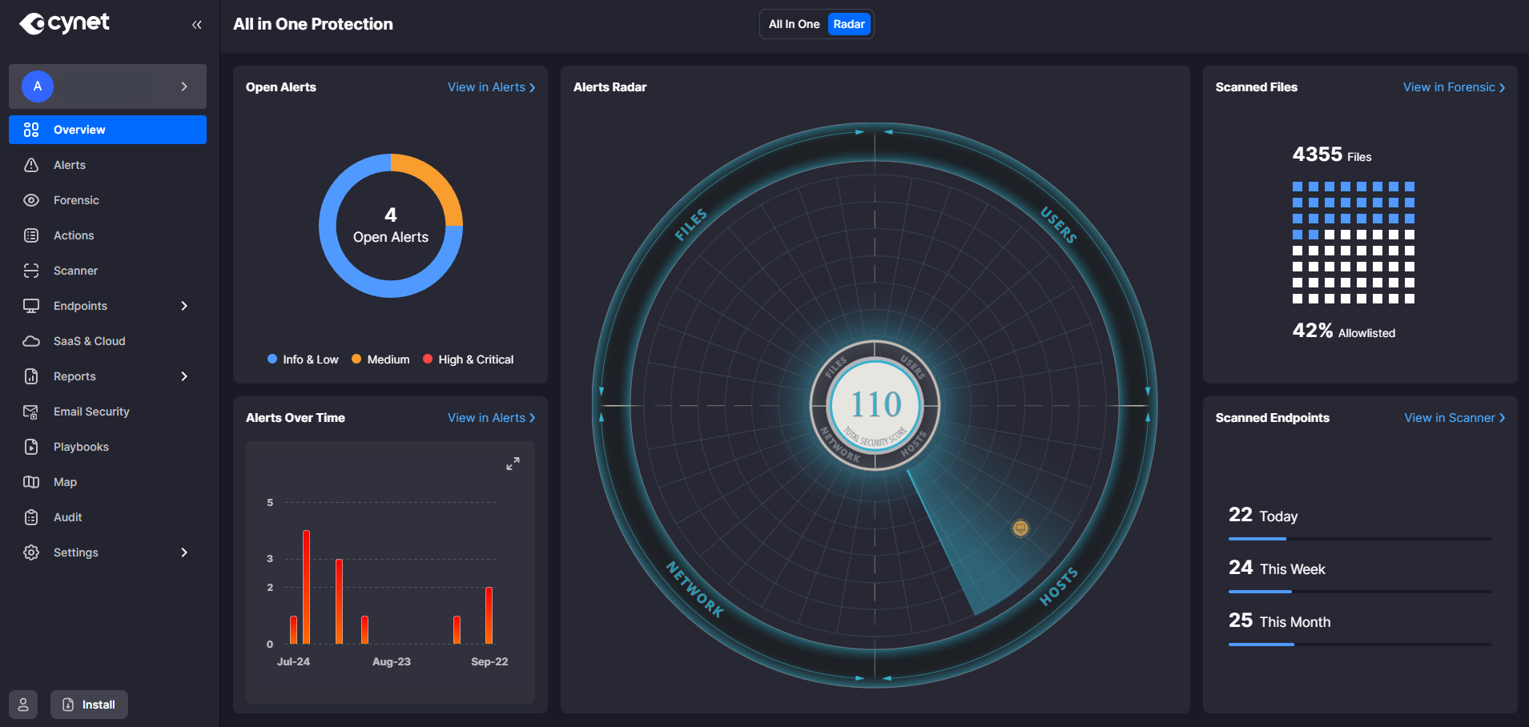The height and width of the screenshot is (727, 1529).
Task: Click the Reports document icon
Action: pos(31,376)
